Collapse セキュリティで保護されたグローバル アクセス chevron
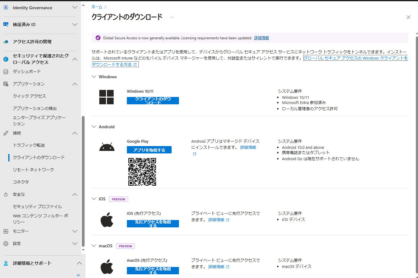Image resolution: width=418 pixels, height=278 pixels. tap(75, 59)
